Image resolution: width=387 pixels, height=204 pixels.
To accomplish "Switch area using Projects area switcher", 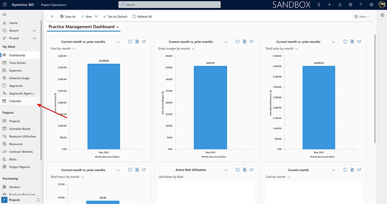I will click(21, 200).
